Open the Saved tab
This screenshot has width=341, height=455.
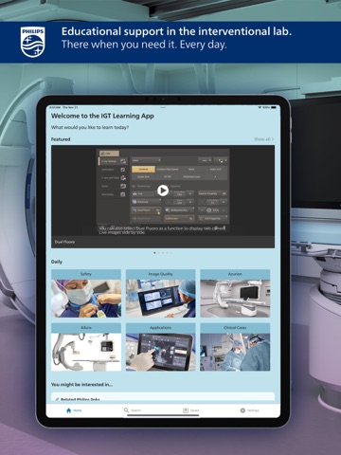tap(191, 410)
